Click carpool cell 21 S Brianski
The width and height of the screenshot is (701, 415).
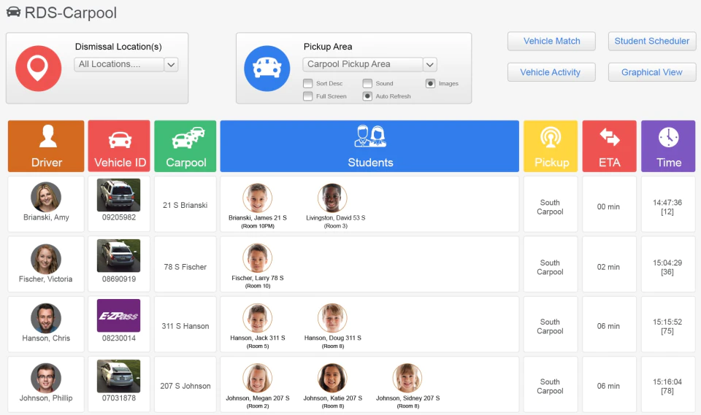185,205
